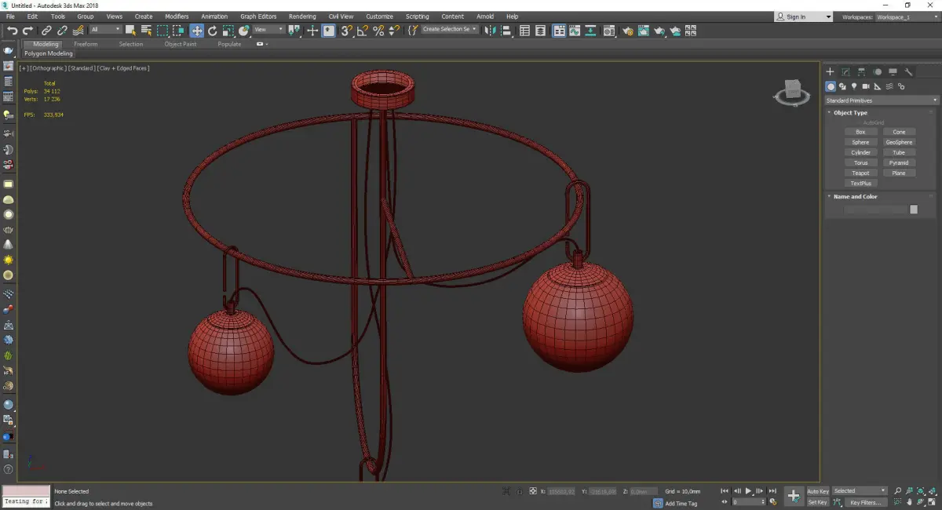The image size is (942, 510).
Task: Toggle Auto Key animation mode
Action: [x=817, y=491]
